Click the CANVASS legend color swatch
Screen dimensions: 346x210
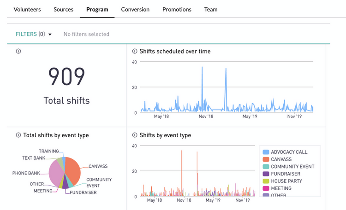click(x=266, y=159)
